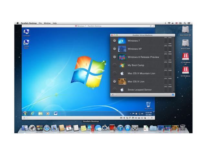Open System Preferences from the Dock
The width and height of the screenshot is (207, 155).
(x=135, y=128)
